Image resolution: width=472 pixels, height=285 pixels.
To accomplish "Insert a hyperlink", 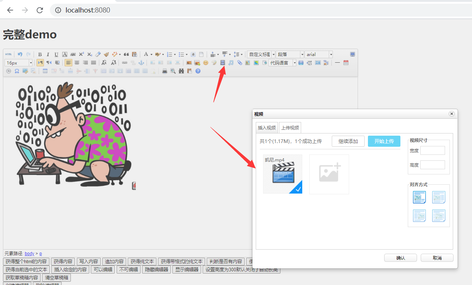I will [125, 63].
